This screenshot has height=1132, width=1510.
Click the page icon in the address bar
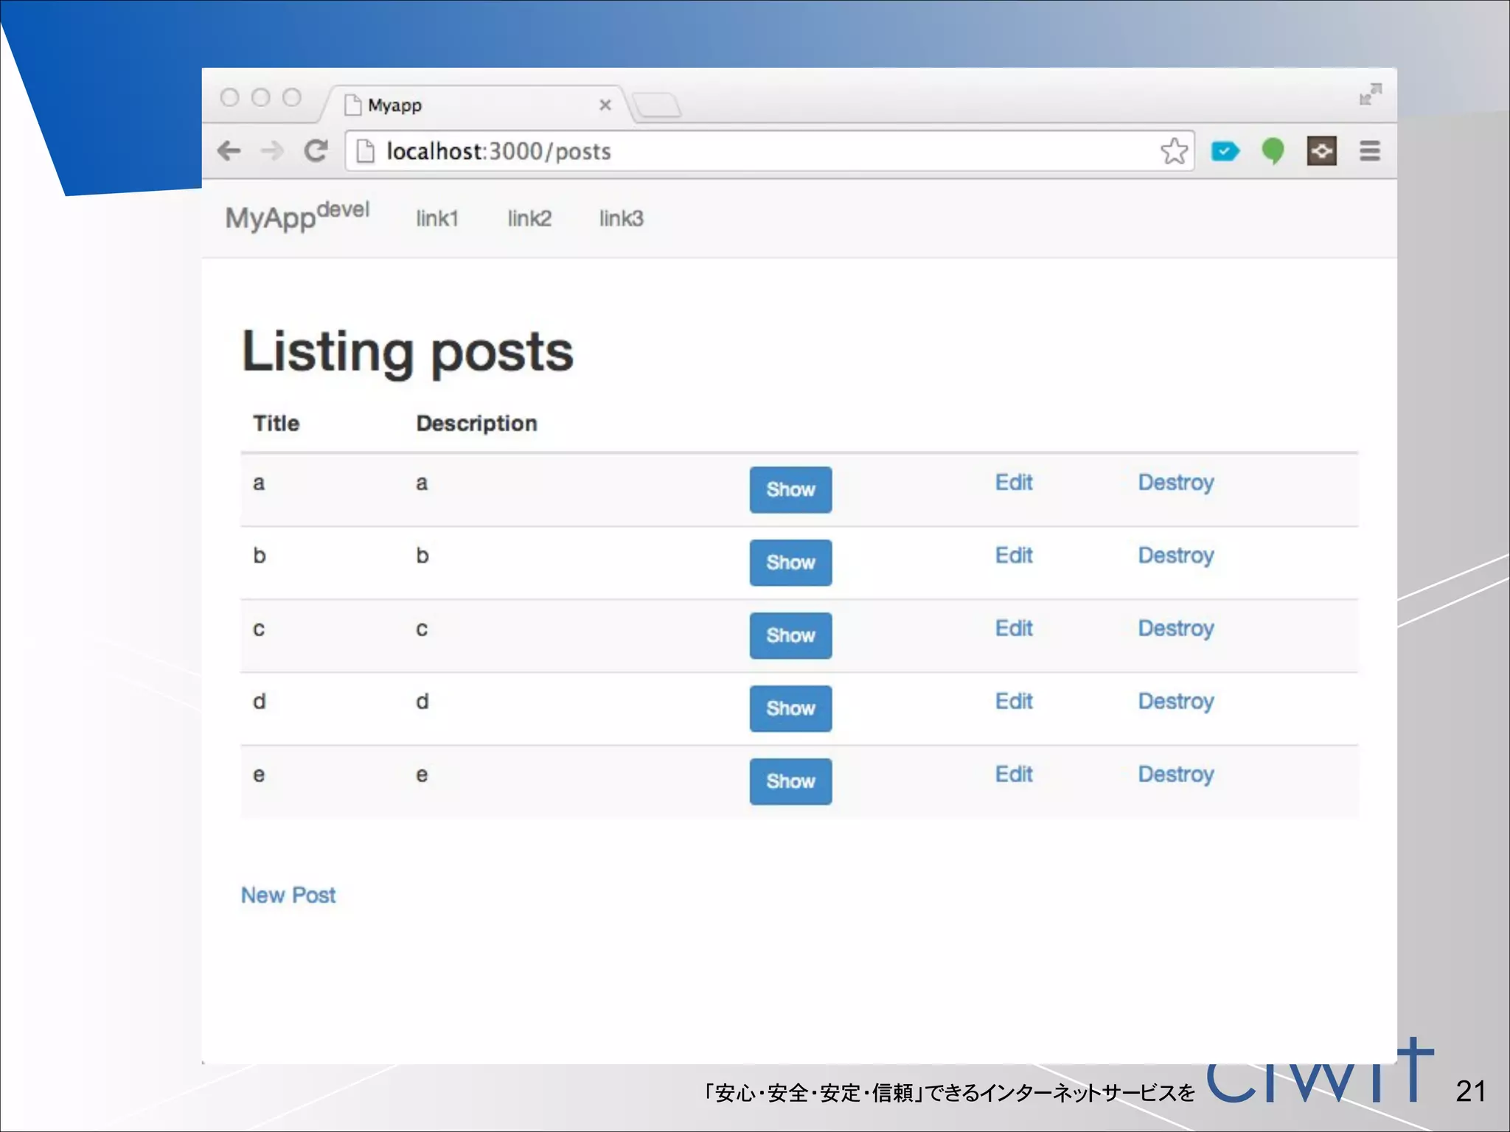366,151
